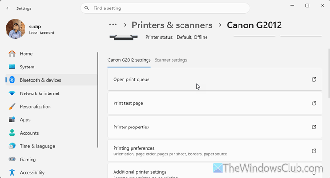The width and height of the screenshot is (330, 178).
Task: Open Apps settings category
Action: tap(51, 119)
